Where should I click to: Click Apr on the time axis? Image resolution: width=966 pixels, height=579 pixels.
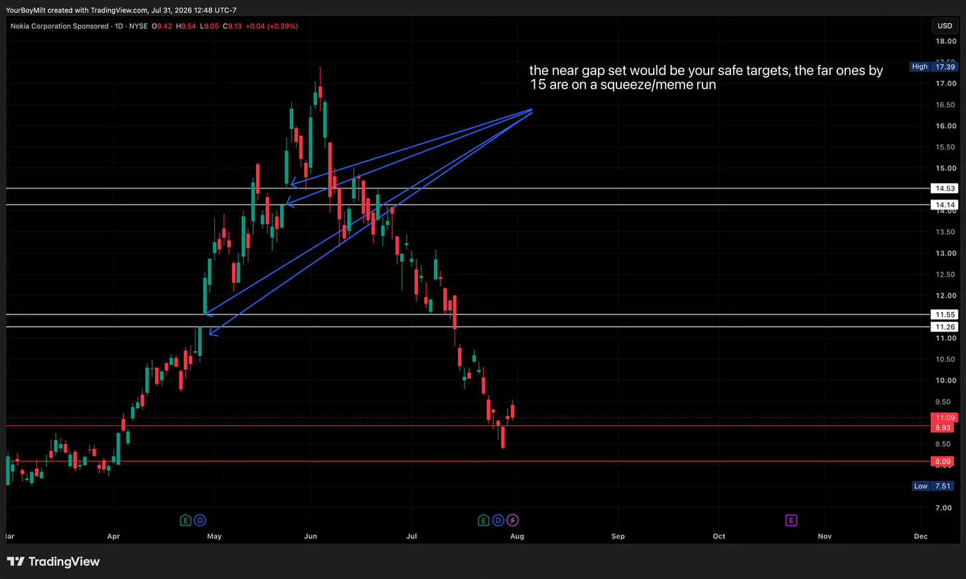pos(113,536)
